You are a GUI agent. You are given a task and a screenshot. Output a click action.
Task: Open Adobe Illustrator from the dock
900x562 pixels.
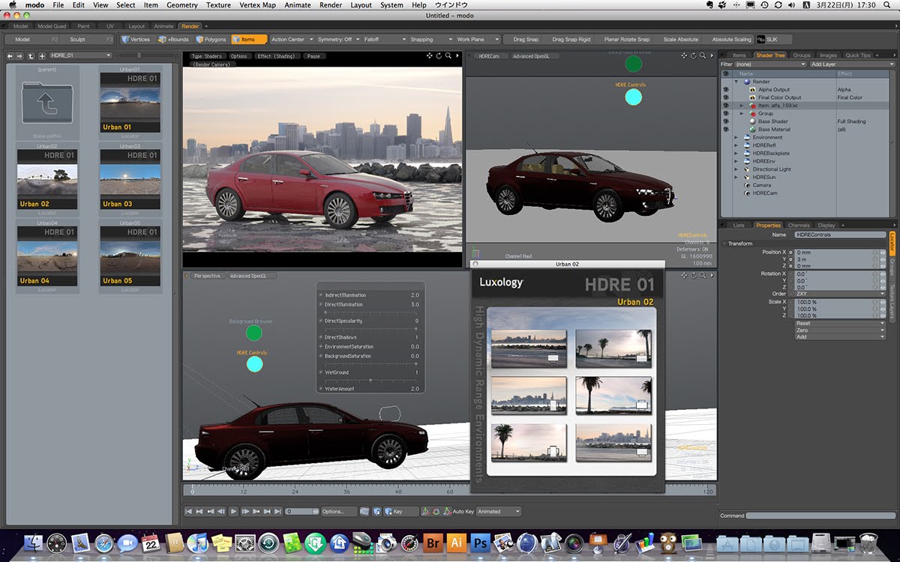coord(456,543)
